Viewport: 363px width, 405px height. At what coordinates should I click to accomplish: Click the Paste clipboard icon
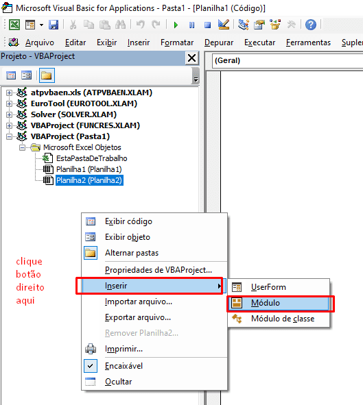tap(105, 25)
